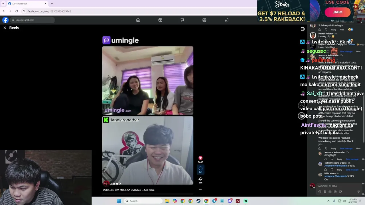365x205 pixels.
Task: Open the reel's three-dot options menu
Action: click(x=200, y=189)
